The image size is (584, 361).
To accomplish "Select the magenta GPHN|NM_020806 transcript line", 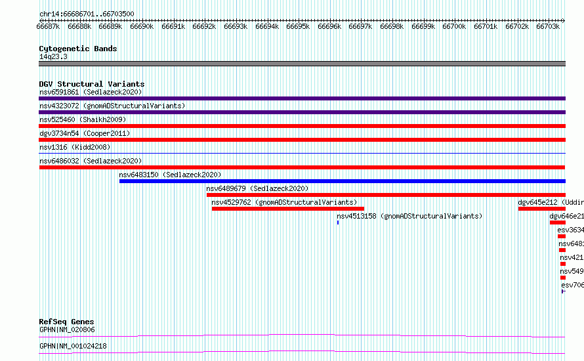I will [302, 335].
